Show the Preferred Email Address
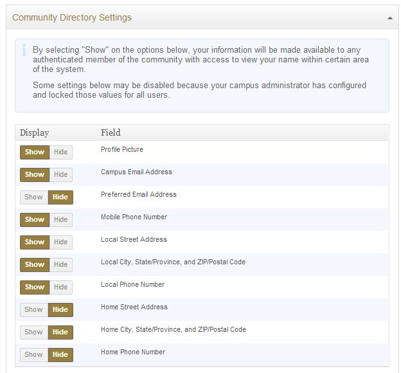401x373 pixels. (34, 197)
